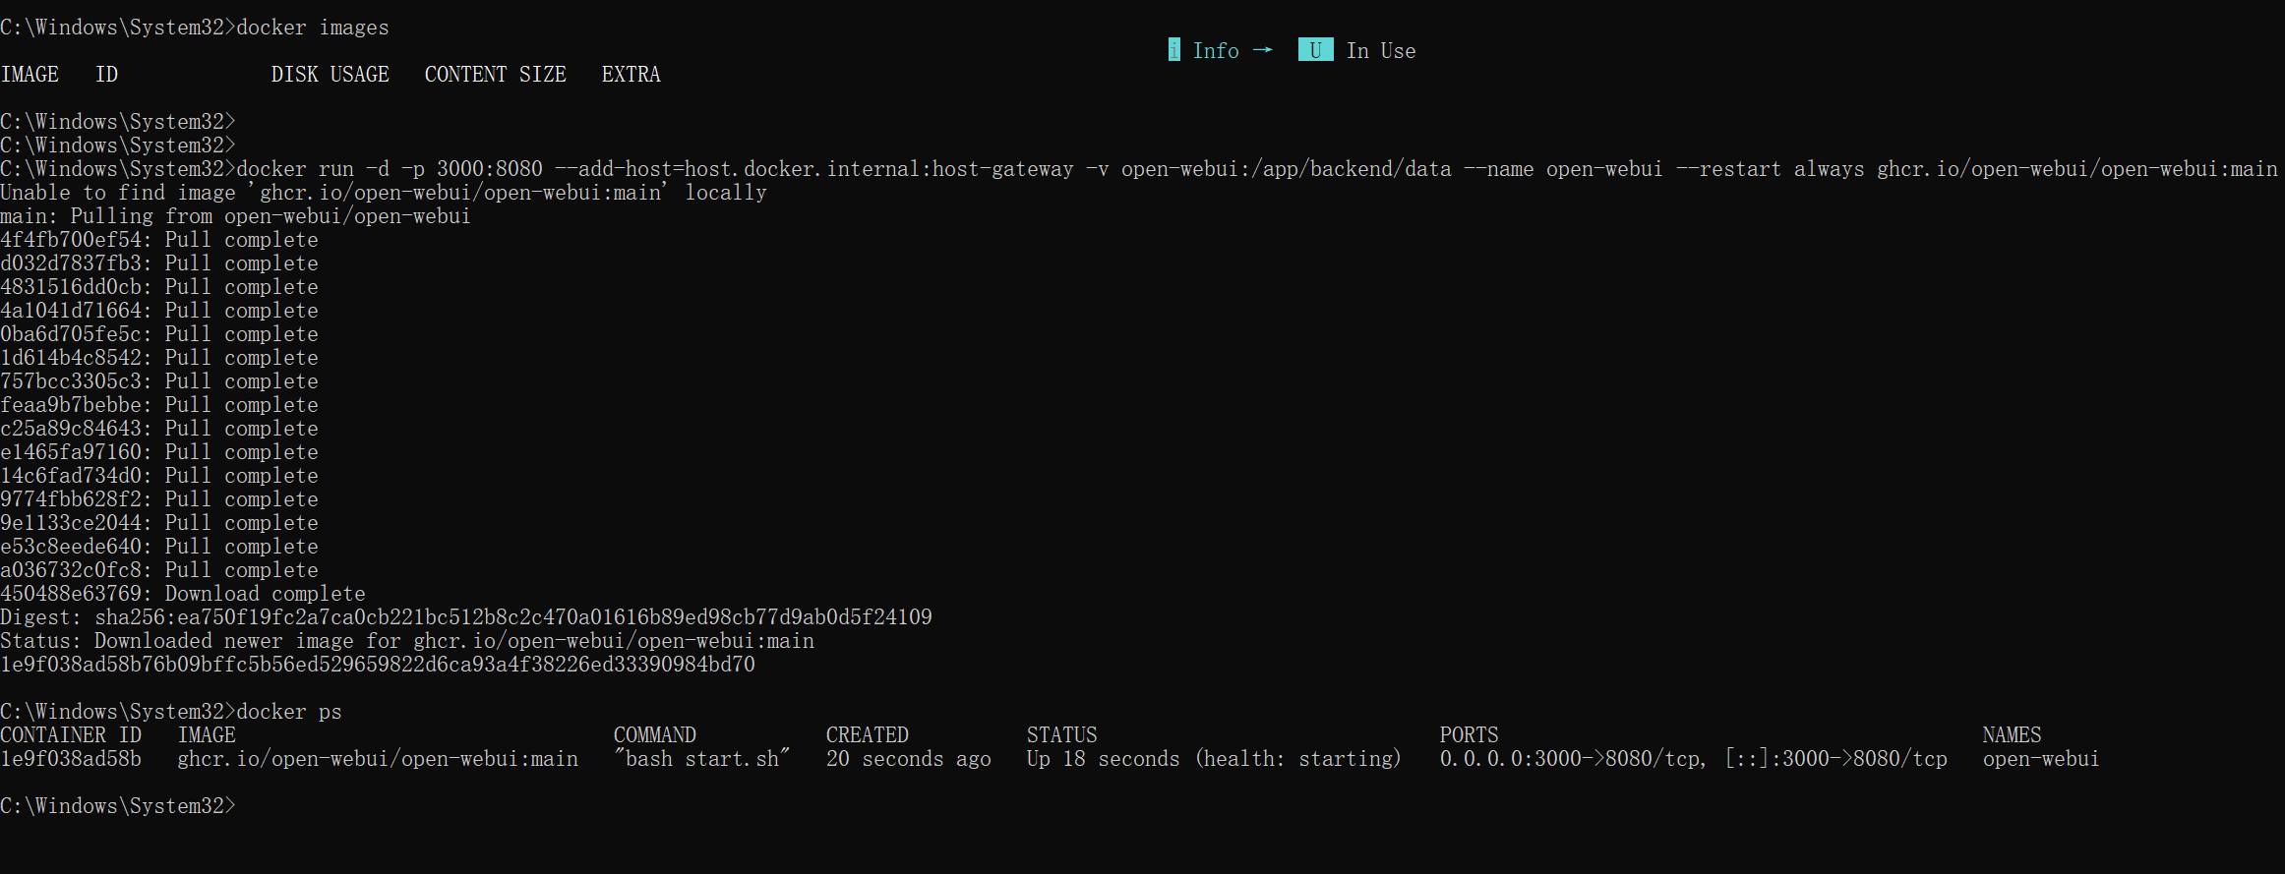2285x874 pixels.
Task: Click layer ID "9774fbb628f2"
Action: click(71, 499)
